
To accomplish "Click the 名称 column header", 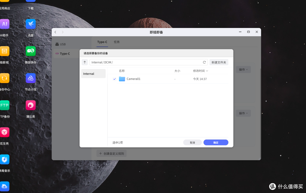I will 122,71.
